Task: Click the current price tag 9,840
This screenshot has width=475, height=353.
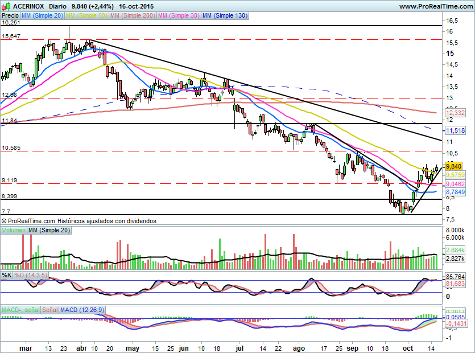Action: (x=453, y=166)
